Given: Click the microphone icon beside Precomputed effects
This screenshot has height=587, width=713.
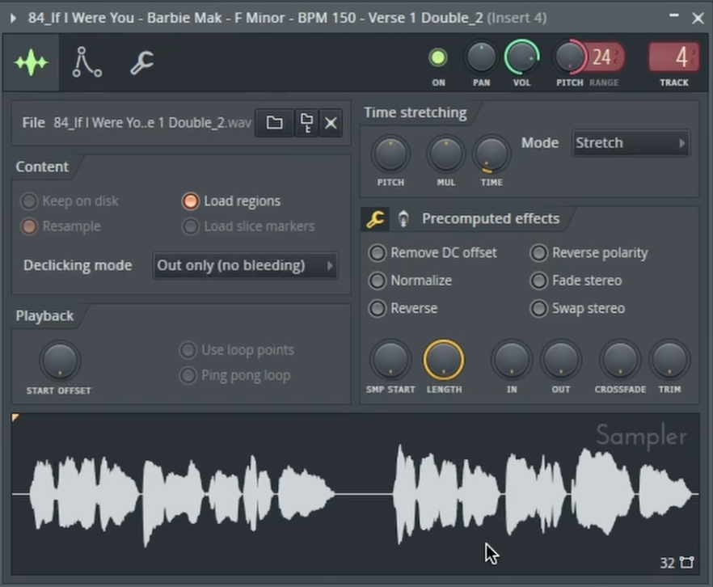Looking at the screenshot, I should pos(403,219).
